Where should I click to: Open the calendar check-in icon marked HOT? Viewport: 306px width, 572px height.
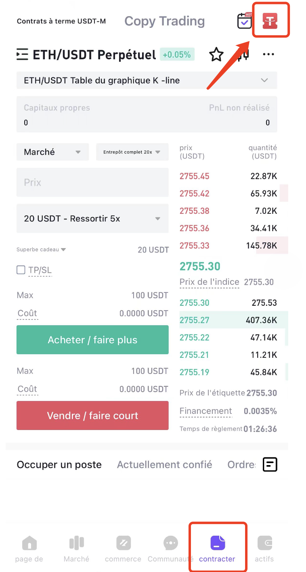tap(244, 21)
